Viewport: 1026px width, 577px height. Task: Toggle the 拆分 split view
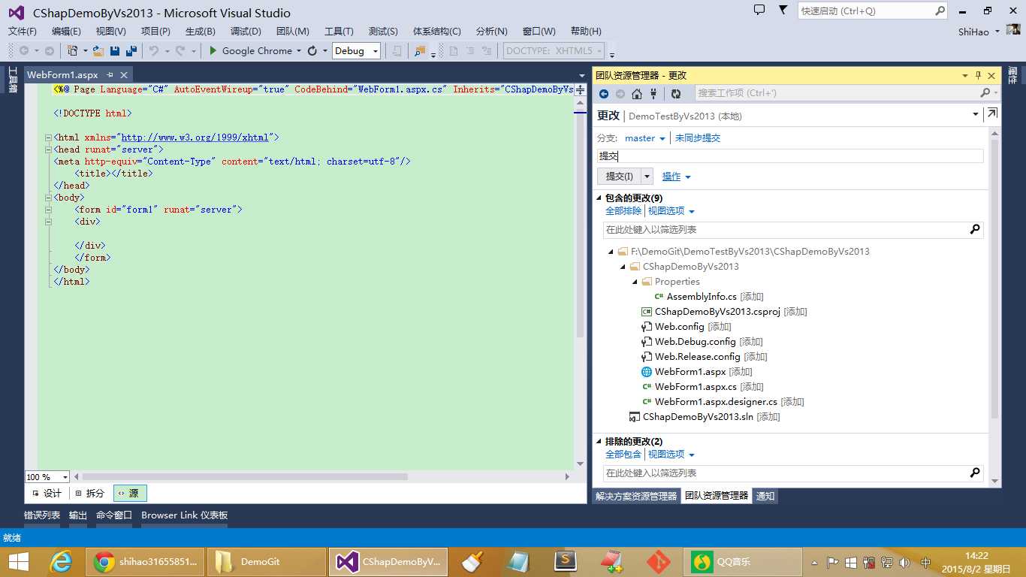tap(89, 494)
